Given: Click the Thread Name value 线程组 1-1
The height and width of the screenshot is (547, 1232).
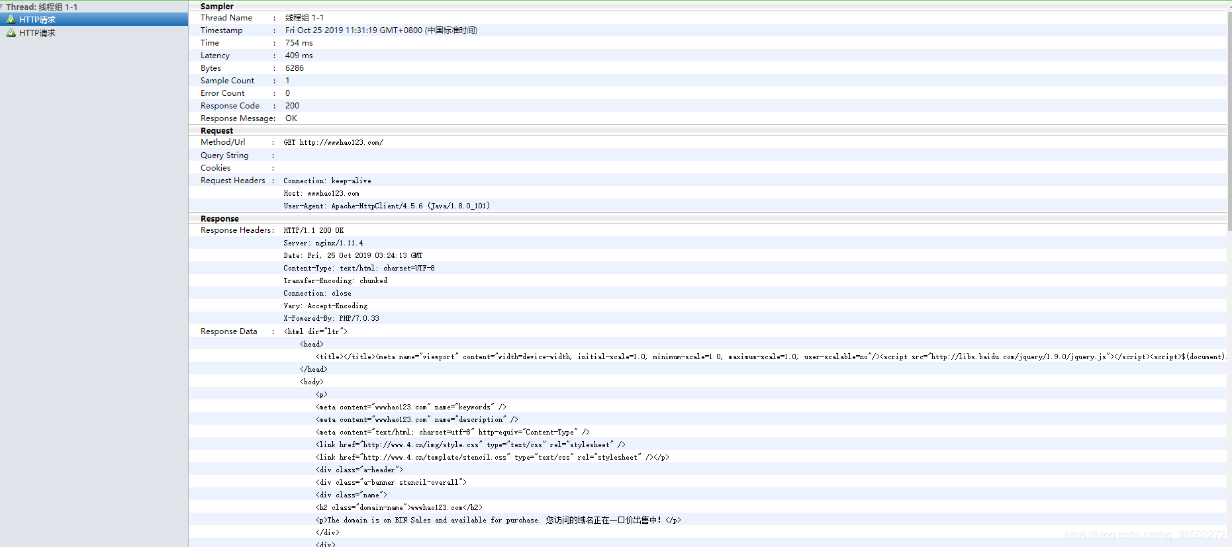Looking at the screenshot, I should tap(305, 18).
